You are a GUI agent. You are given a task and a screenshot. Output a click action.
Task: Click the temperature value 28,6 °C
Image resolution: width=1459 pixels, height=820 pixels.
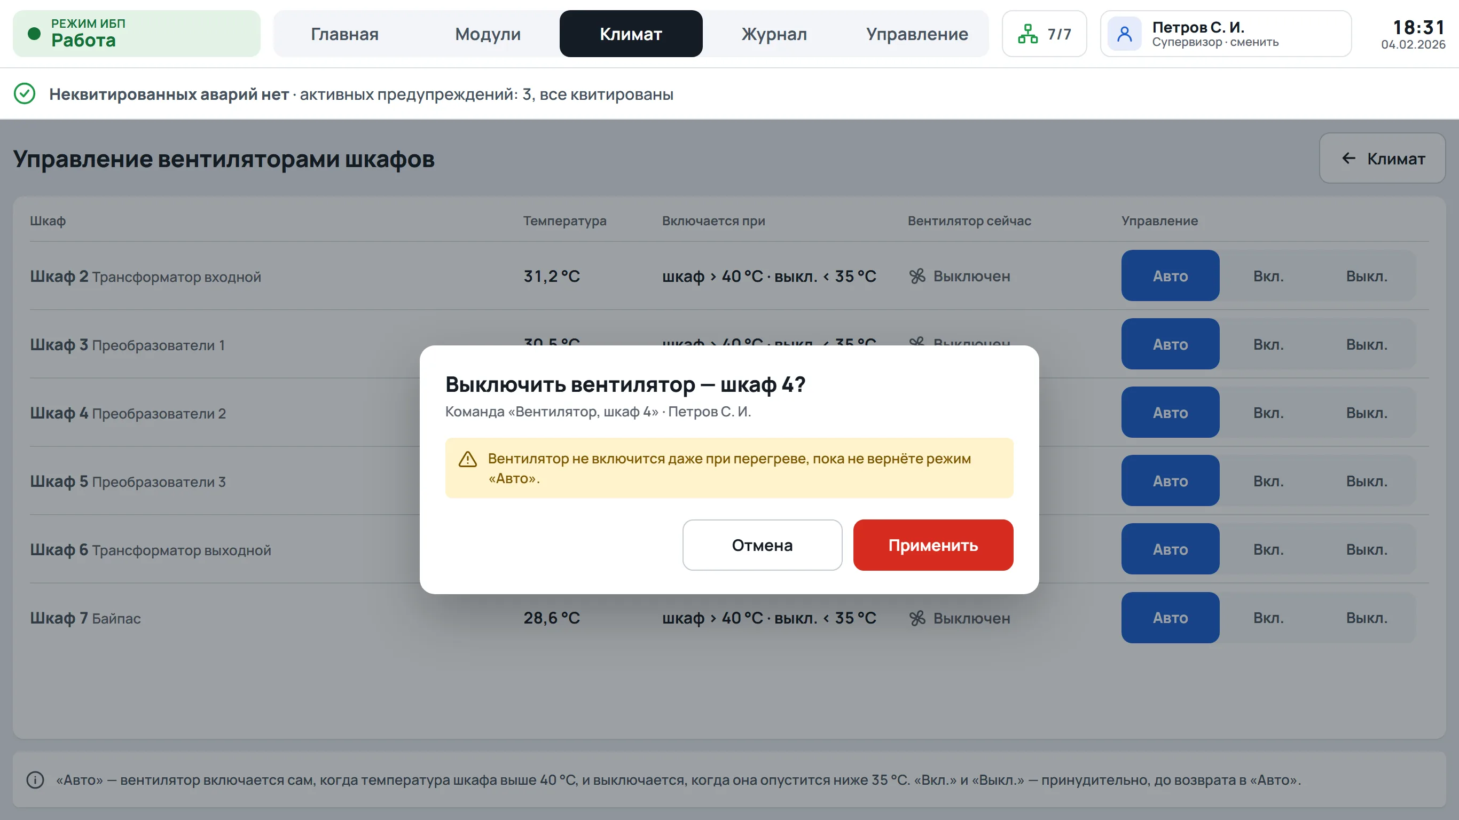(x=552, y=618)
